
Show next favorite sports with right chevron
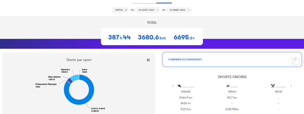291,86
